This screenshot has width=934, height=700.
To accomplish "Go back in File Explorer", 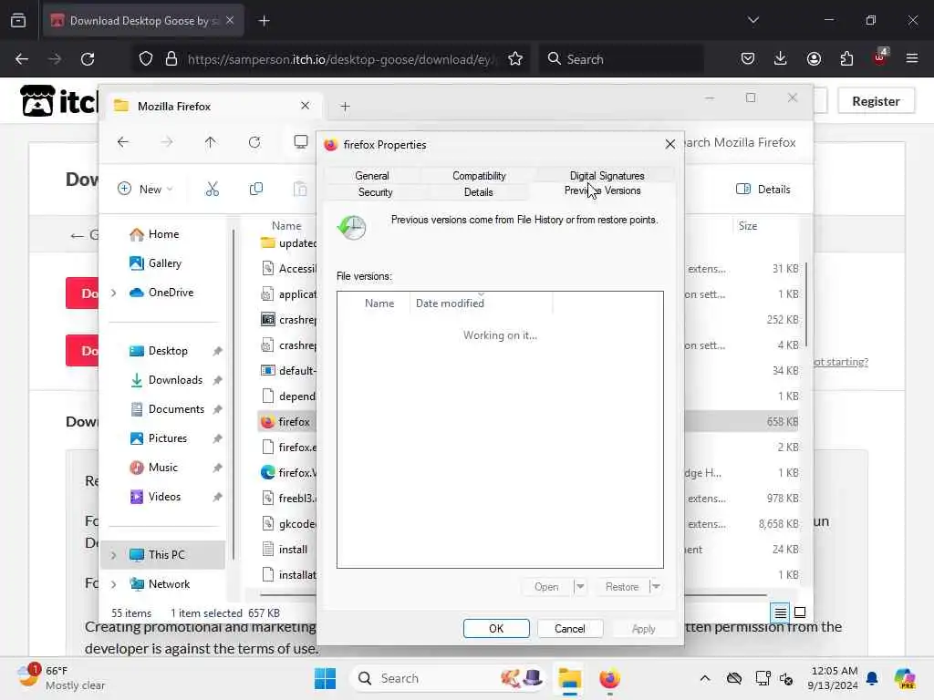I will (x=123, y=142).
